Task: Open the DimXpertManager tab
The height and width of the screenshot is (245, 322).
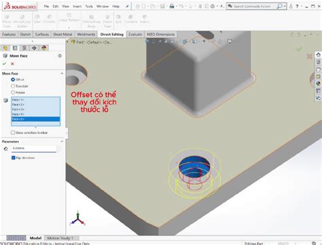Action: [x=34, y=48]
